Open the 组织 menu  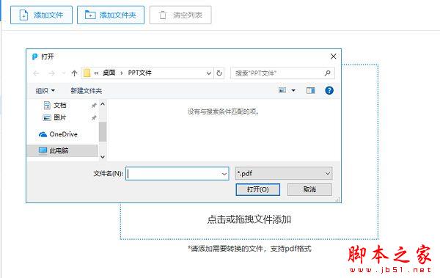pyautogui.click(x=45, y=91)
